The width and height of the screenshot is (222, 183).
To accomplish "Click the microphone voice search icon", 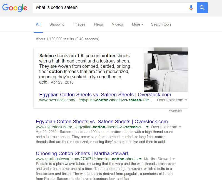I will coord(191,8).
